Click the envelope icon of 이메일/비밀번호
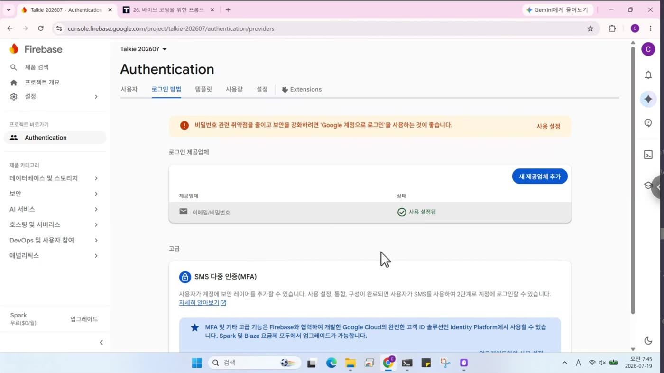The width and height of the screenshot is (664, 373). click(184, 212)
